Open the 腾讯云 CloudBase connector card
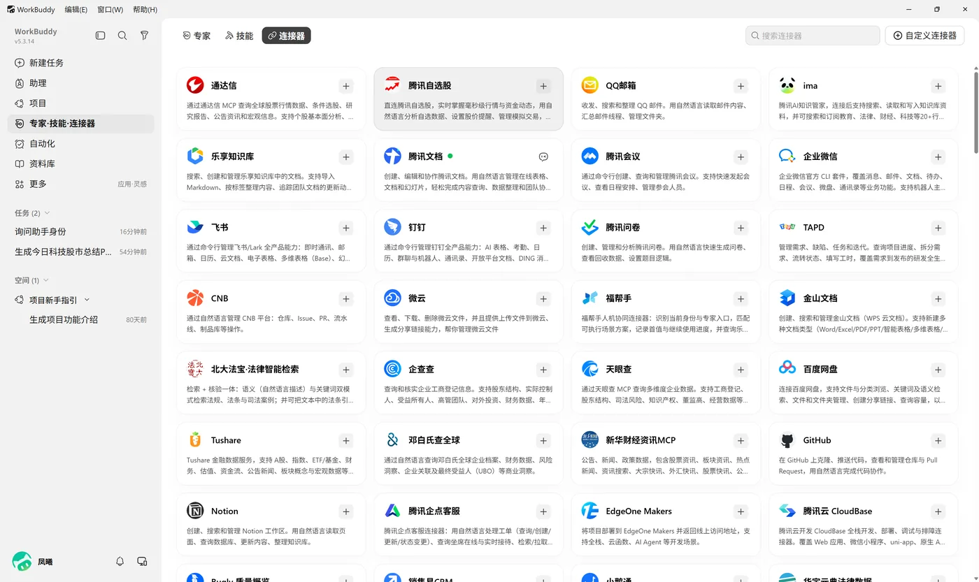979x582 pixels. point(864,525)
